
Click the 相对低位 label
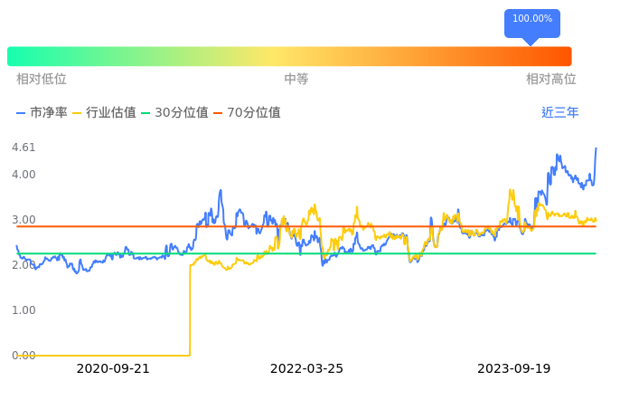point(42,80)
